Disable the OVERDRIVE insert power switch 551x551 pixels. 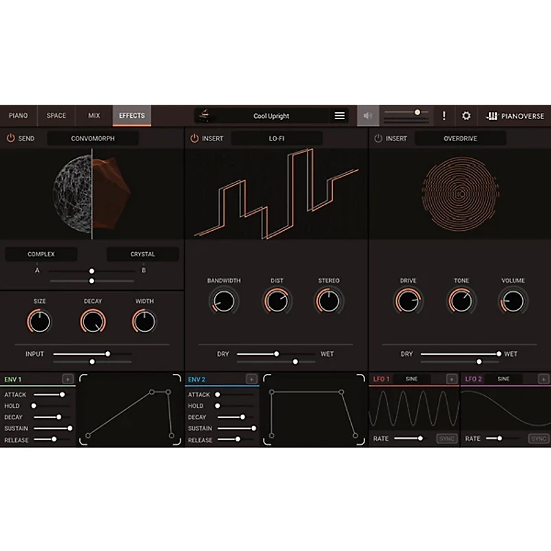coord(379,138)
